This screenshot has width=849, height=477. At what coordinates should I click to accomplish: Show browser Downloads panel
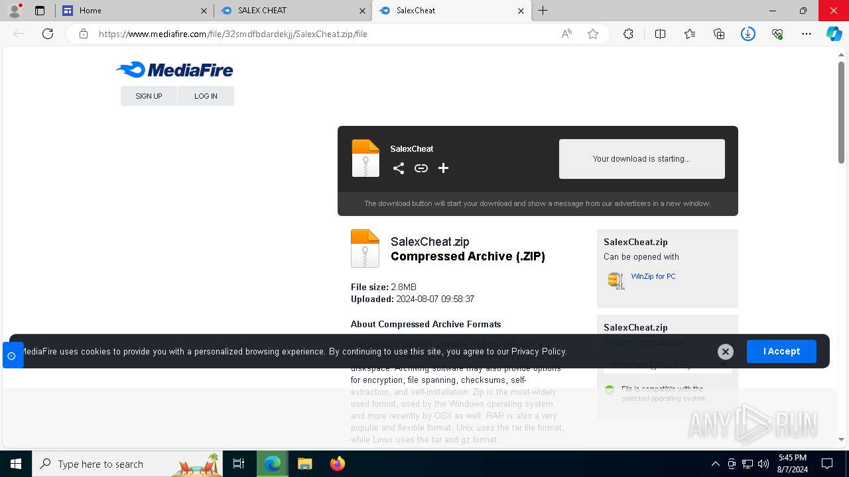(x=748, y=34)
